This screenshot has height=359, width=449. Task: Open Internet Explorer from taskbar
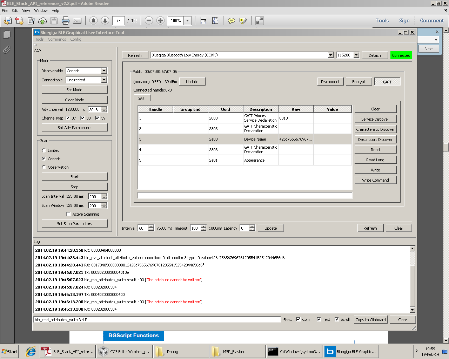tap(31, 352)
